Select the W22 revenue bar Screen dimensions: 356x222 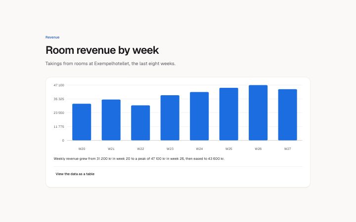pyautogui.click(x=140, y=123)
